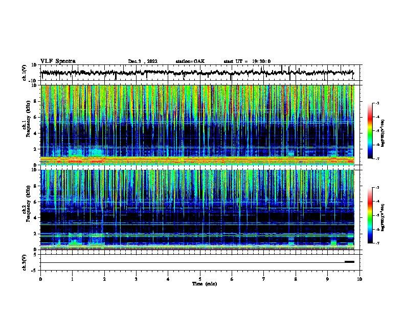Screen dimensions: 405x313
Task: Click the "-3" tick on ch.2 color scale
Action: (x=377, y=188)
